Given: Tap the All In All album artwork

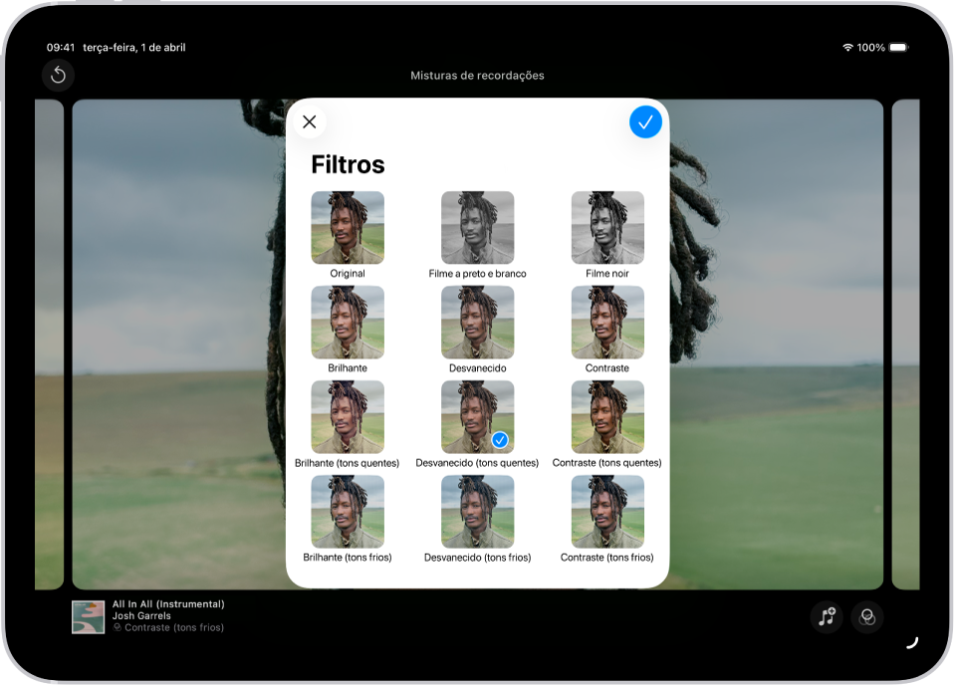Looking at the screenshot, I should click(x=88, y=617).
